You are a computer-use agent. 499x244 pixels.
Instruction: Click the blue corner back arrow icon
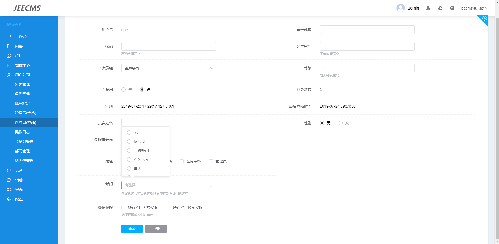[484, 18]
